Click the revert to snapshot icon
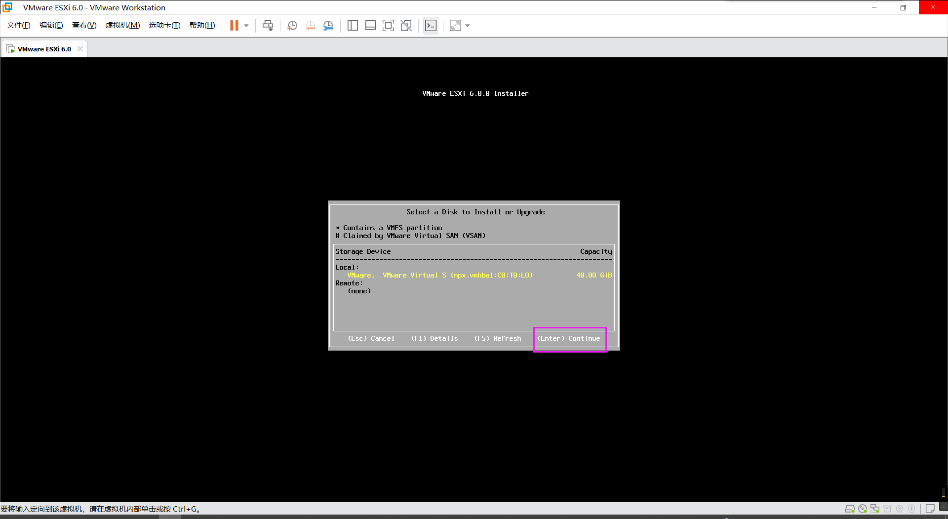This screenshot has height=519, width=948. pos(310,26)
